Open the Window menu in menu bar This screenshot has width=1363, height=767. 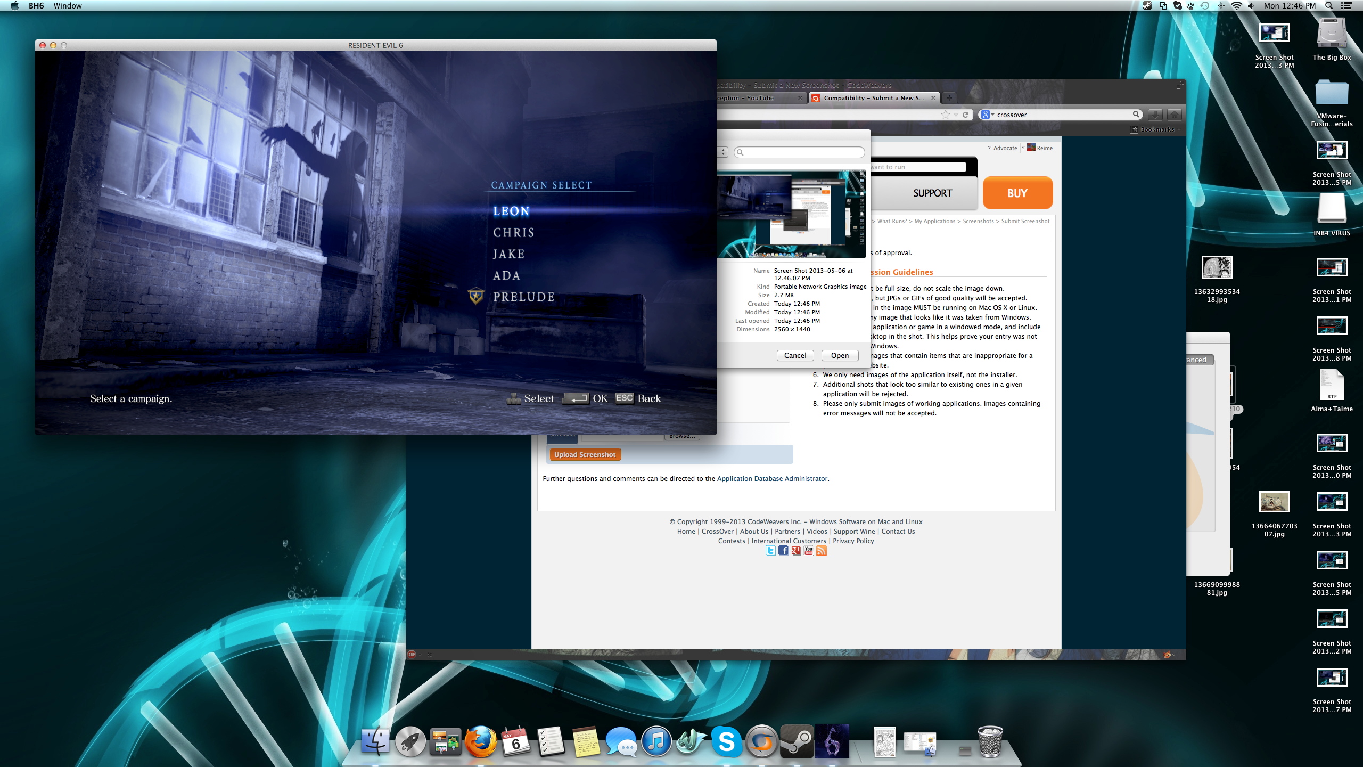[x=68, y=6]
